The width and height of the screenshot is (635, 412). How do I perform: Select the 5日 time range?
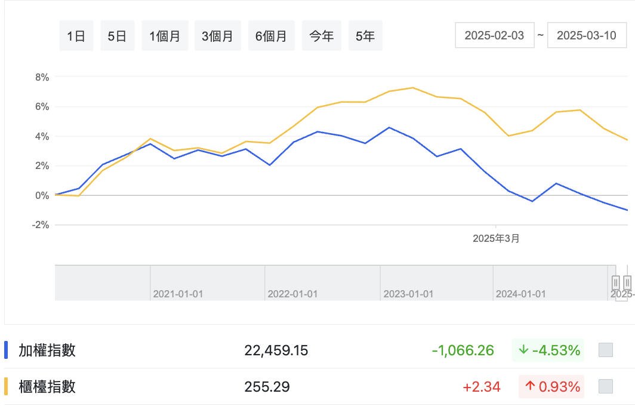117,36
